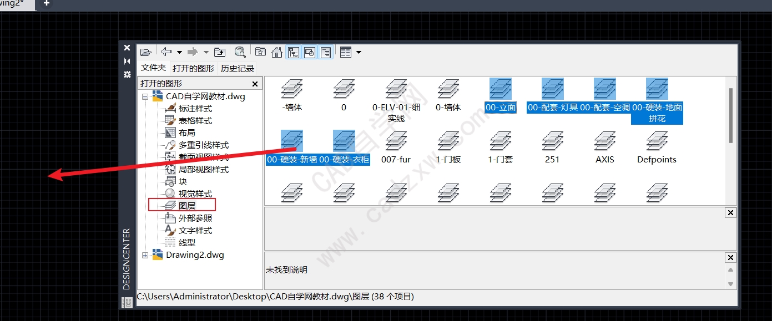Switch to the 历史记录 tab
Screen dimensions: 772x321
tap(238, 68)
